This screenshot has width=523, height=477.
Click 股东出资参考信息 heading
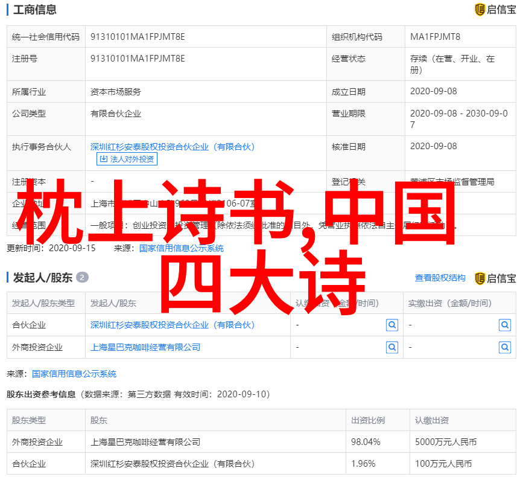41,394
